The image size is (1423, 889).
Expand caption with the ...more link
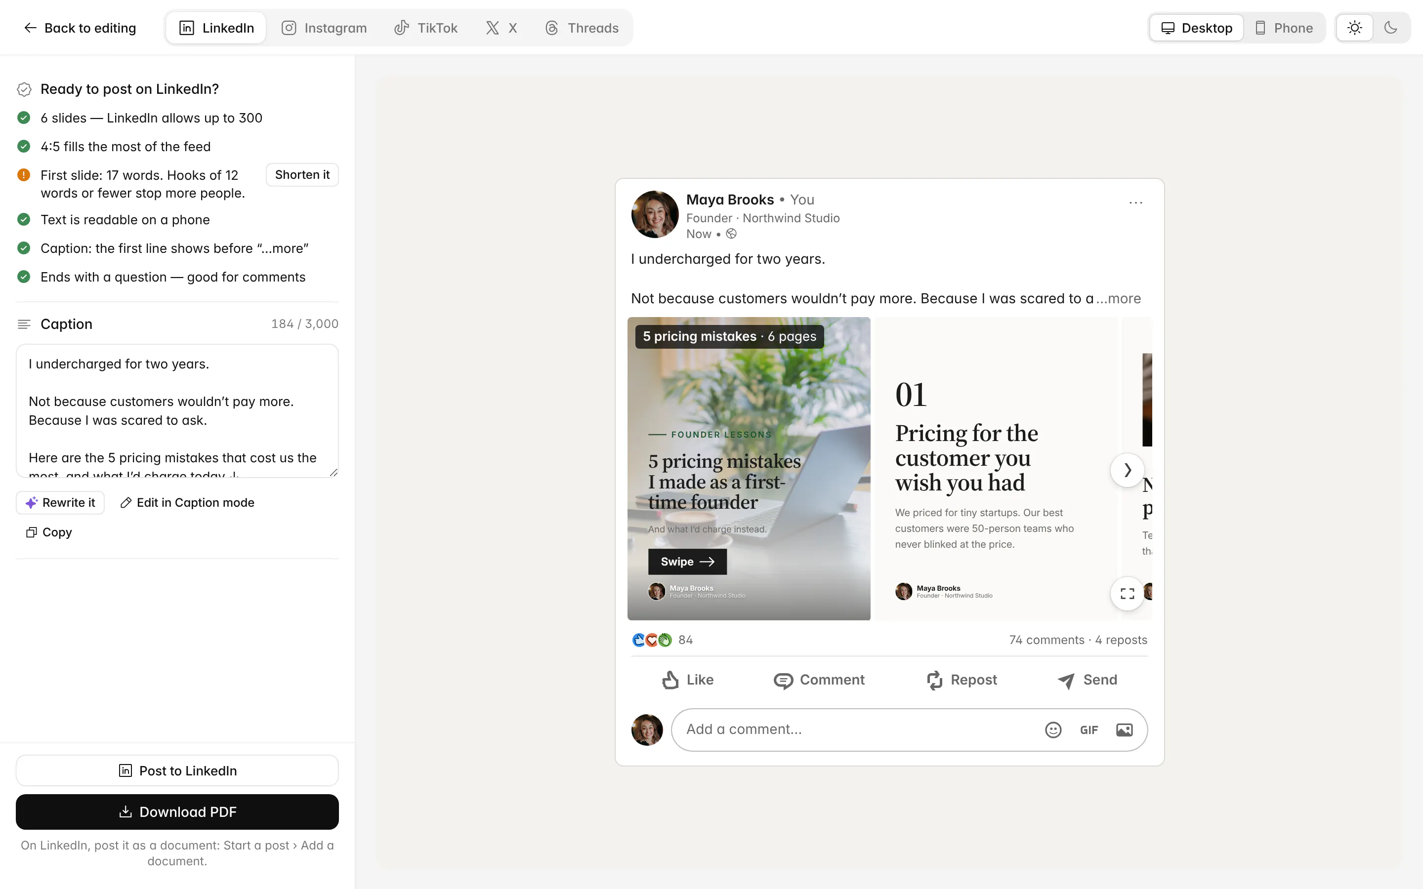point(1119,299)
